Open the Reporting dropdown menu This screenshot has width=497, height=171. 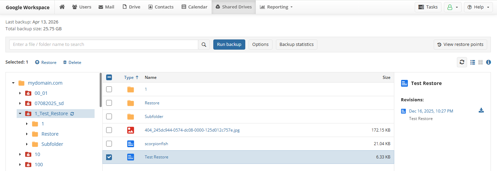276,7
